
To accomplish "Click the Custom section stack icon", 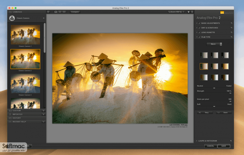I will (10, 111).
